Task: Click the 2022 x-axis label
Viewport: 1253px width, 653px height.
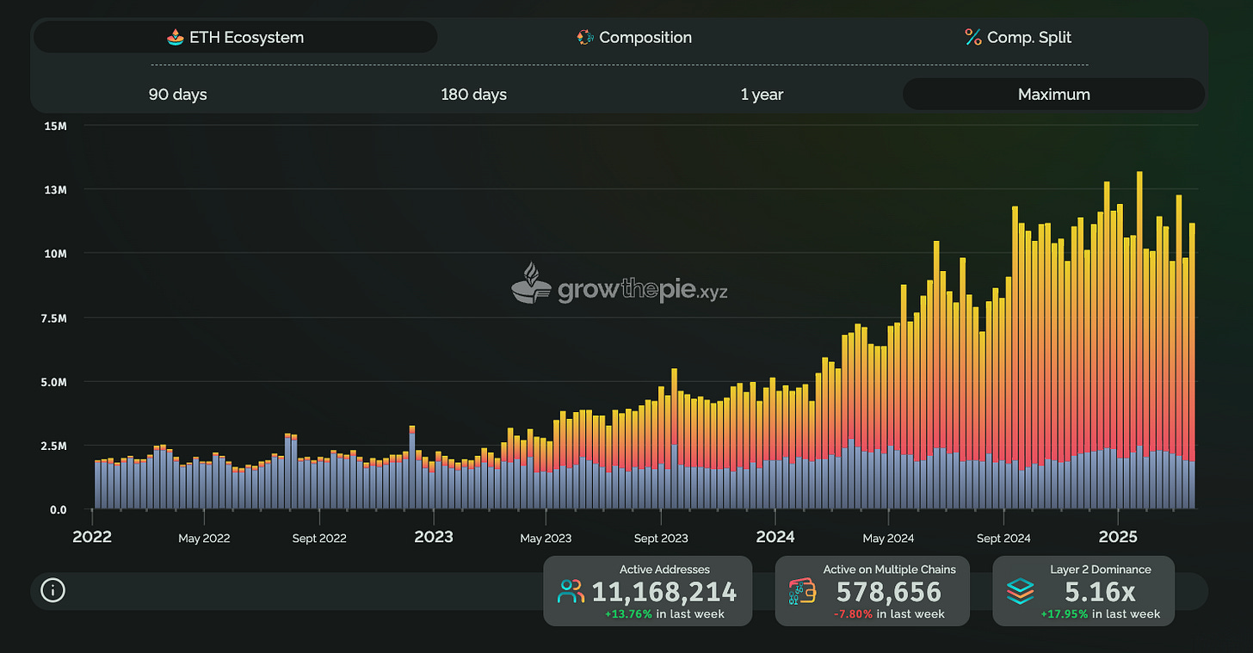Action: click(x=92, y=537)
